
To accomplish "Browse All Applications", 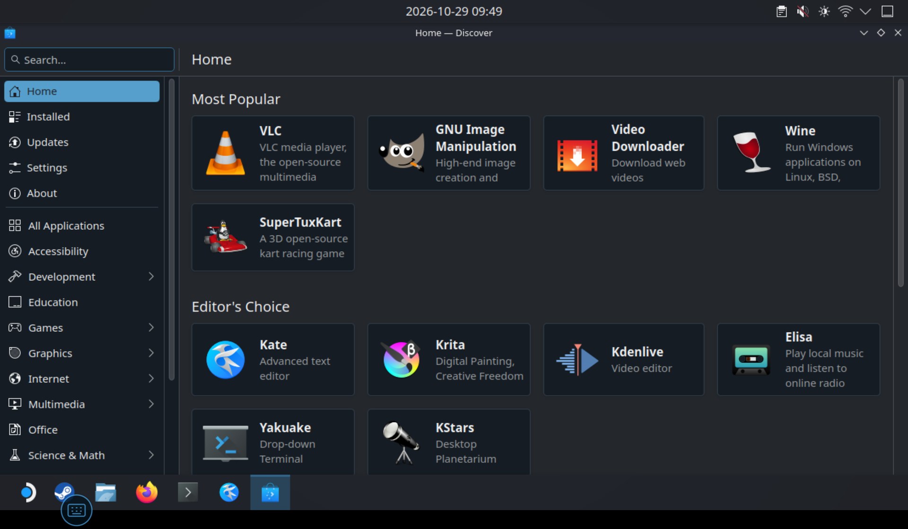I will (x=81, y=226).
